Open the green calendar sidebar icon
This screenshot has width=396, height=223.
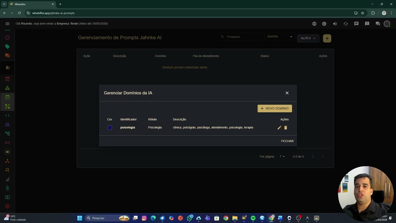7,97
